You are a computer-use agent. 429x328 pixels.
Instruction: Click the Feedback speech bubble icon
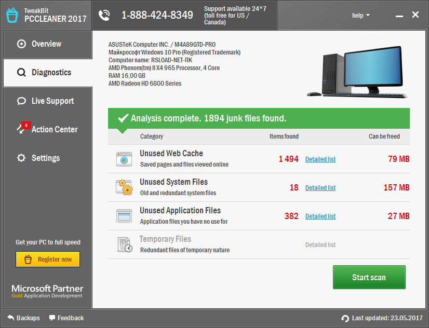(52, 318)
